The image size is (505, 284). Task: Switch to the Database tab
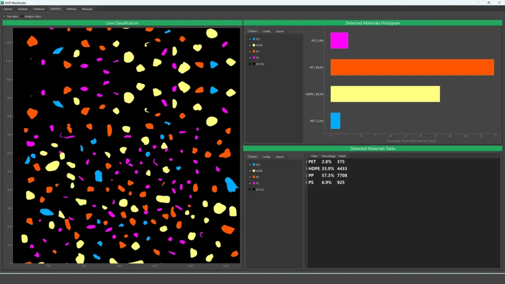point(39,9)
